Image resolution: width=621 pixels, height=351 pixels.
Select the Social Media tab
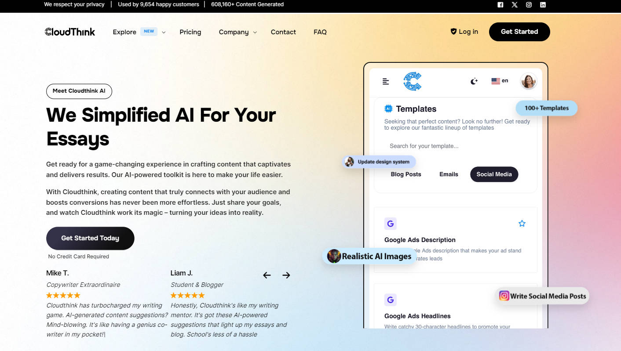tap(494, 174)
